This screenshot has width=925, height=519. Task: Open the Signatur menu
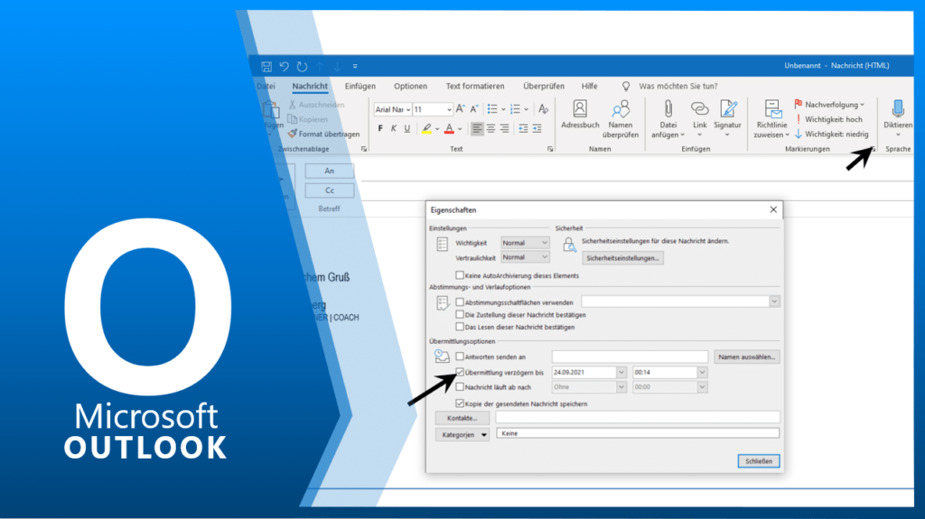pos(727,119)
